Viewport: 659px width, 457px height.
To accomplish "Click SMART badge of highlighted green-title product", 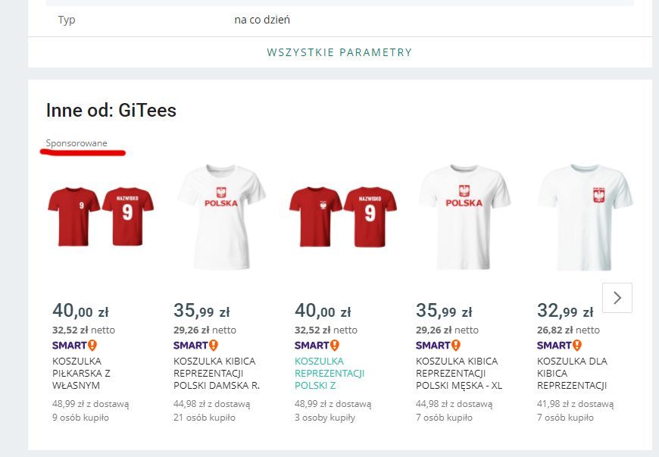I will tap(317, 345).
